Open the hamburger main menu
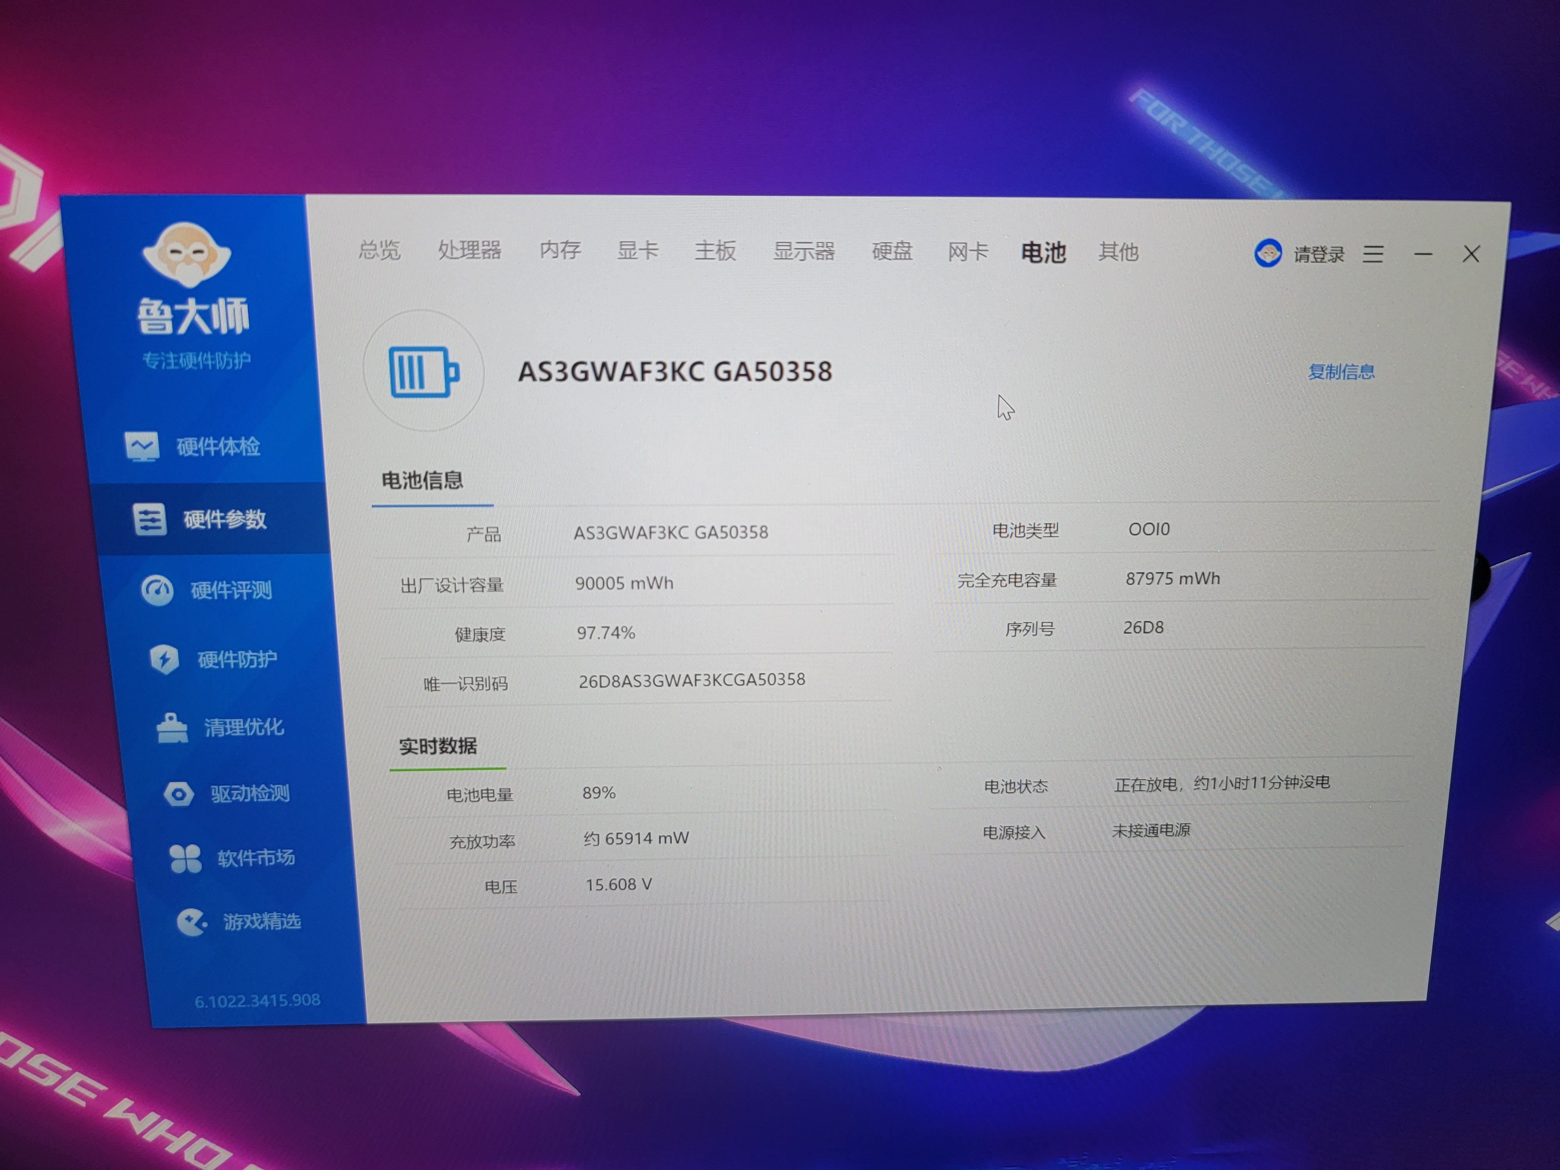The image size is (1560, 1170). (1373, 254)
